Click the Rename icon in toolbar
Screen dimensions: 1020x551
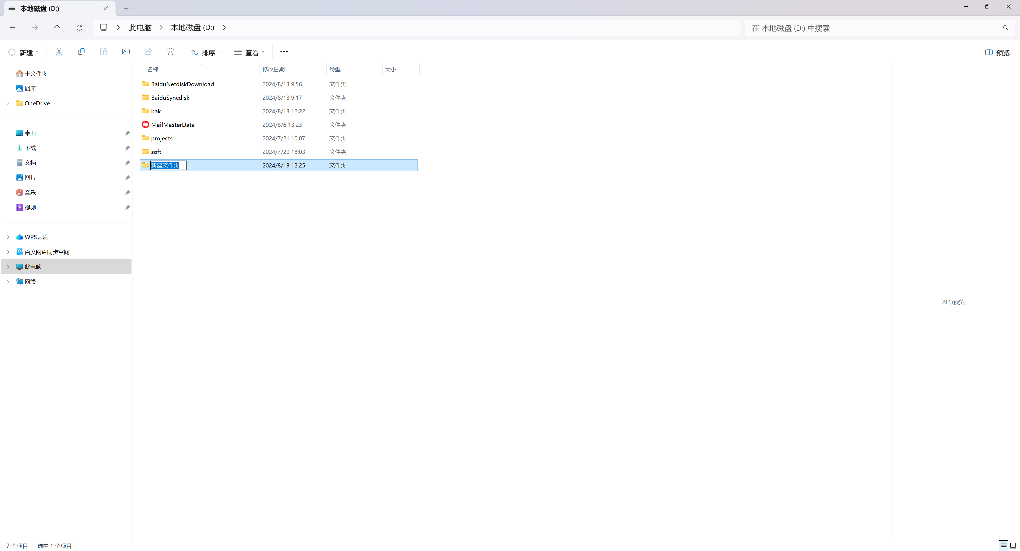pyautogui.click(x=126, y=52)
